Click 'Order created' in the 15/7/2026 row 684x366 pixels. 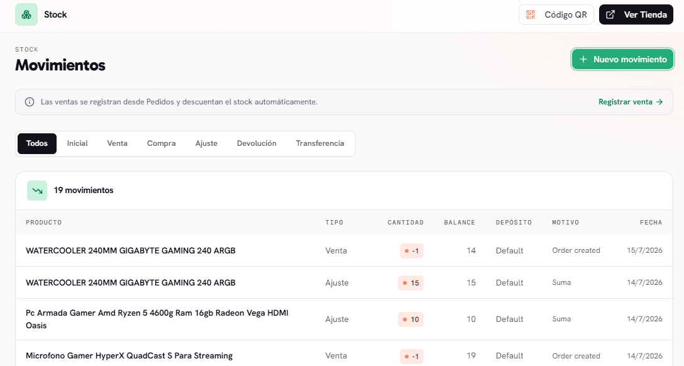[x=576, y=250]
